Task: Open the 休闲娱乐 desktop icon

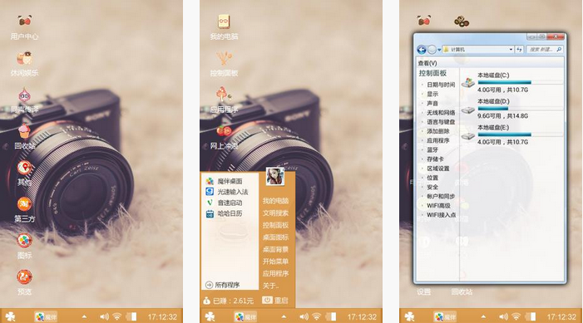Action: [25, 58]
